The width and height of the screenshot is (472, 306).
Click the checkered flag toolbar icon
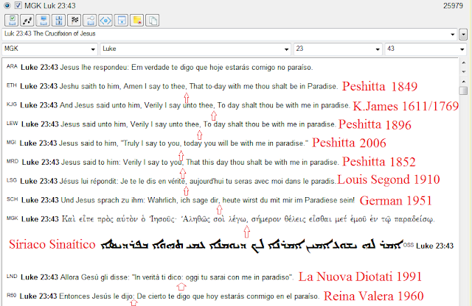pyautogui.click(x=74, y=21)
